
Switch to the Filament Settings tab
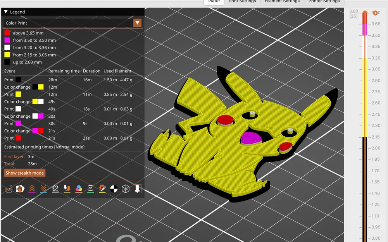[x=282, y=2]
